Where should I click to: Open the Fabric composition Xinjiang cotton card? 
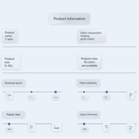91,36
